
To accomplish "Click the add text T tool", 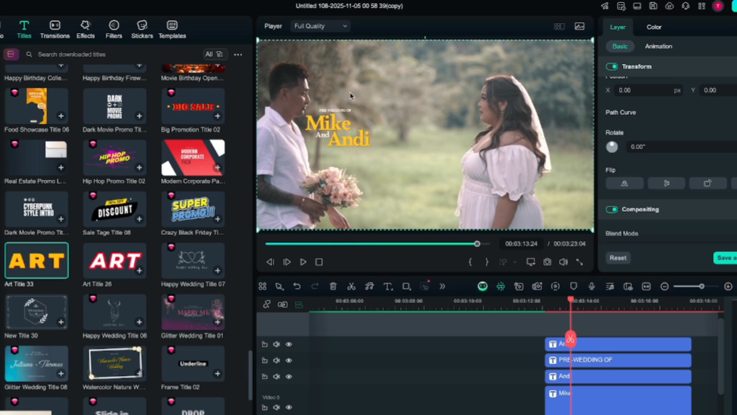I will [x=388, y=286].
